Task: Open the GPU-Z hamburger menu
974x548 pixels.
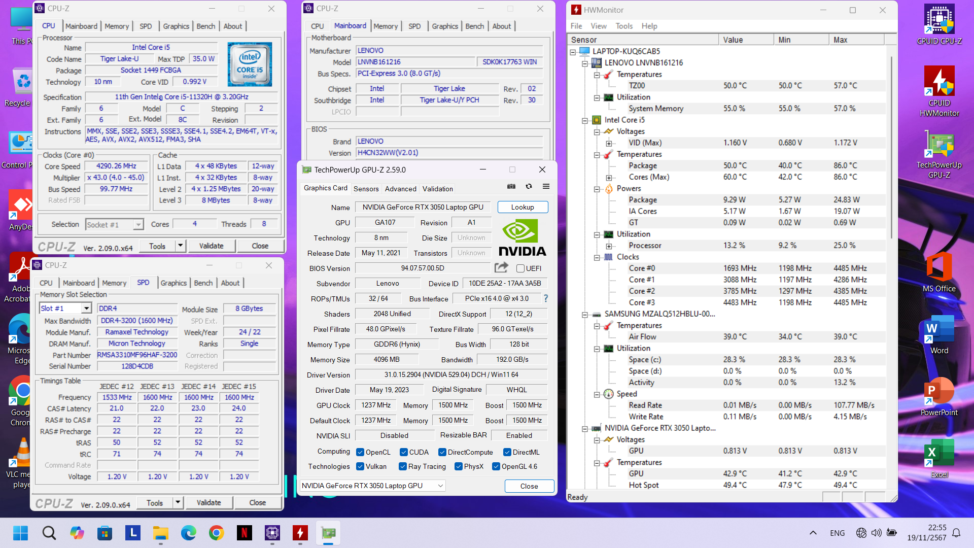Action: coord(546,187)
